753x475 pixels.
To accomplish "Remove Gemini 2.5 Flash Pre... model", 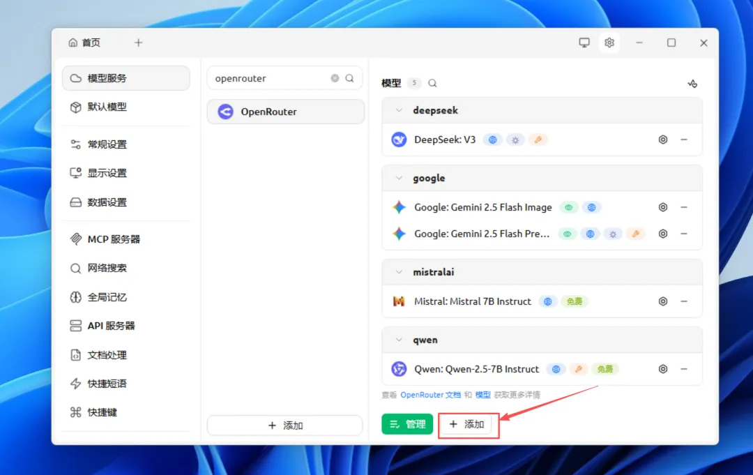I will 684,234.
